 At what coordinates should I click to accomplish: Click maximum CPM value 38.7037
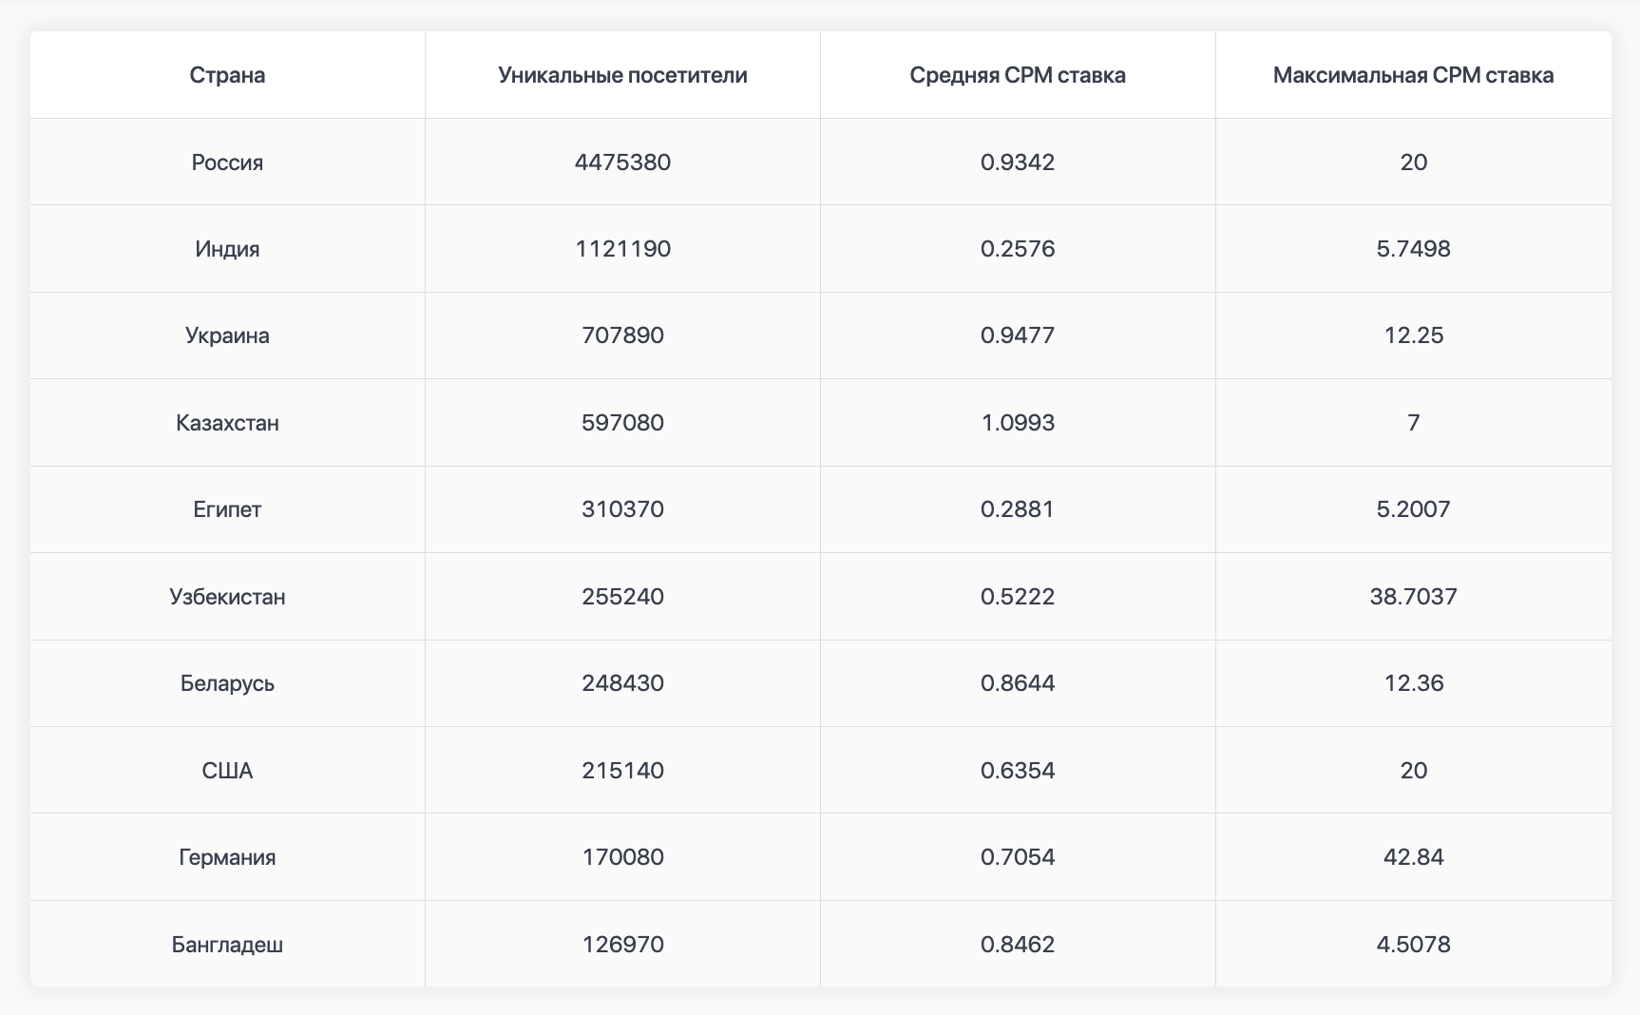click(1413, 597)
